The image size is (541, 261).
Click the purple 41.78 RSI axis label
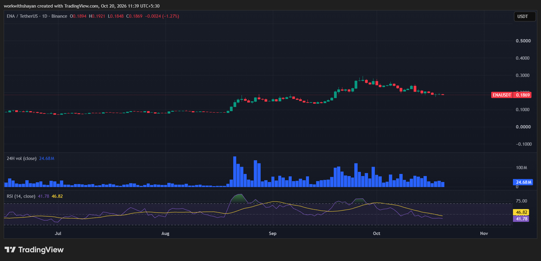521,219
